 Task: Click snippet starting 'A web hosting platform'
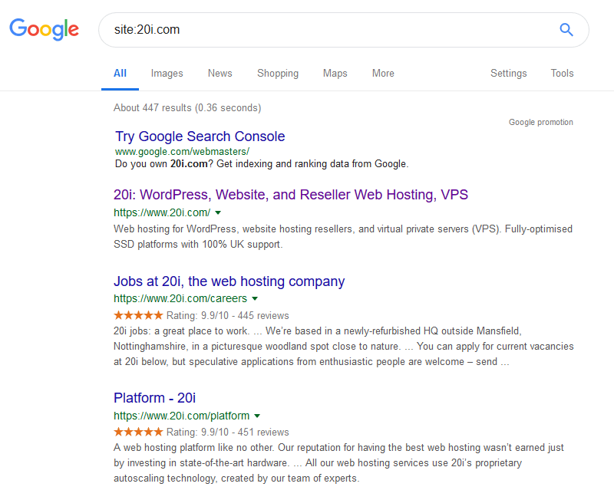(338, 463)
